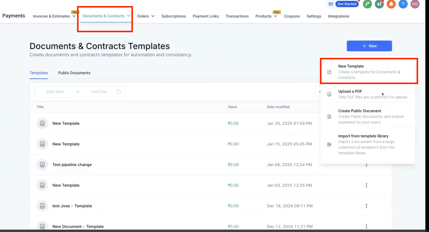This screenshot has height=232, width=429.
Task: Click the document icon beside Test pipeline change
Action: 42,165
